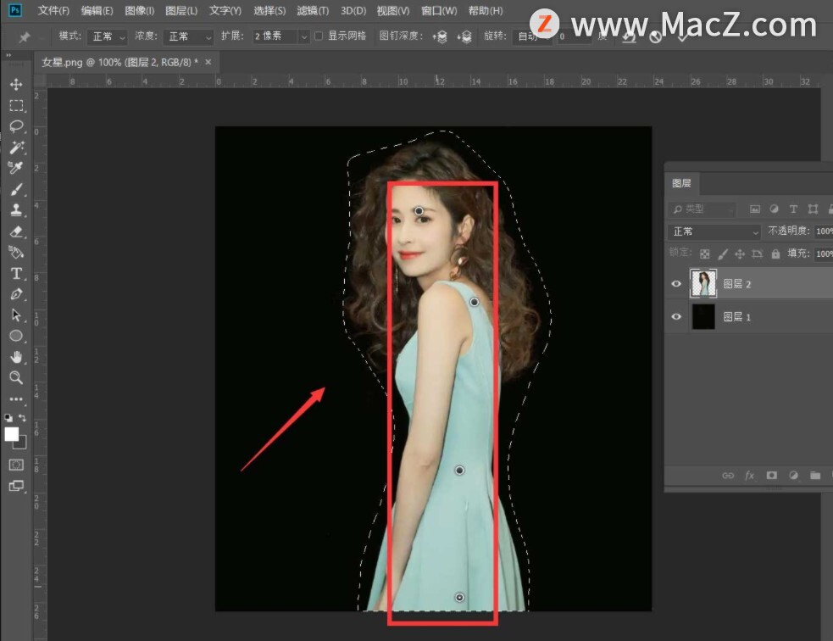This screenshot has height=641, width=833.
Task: Add a layer mask
Action: click(771, 475)
